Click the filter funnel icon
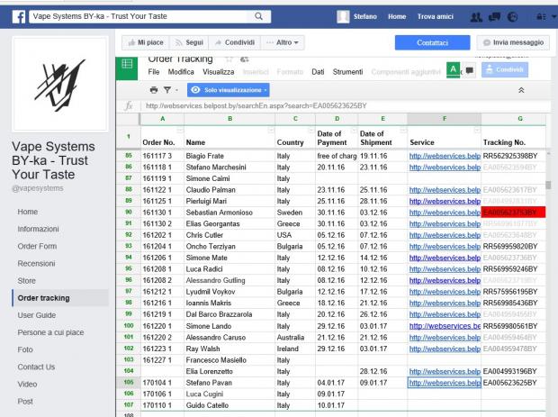The height and width of the screenshot is (417, 558). [167, 90]
